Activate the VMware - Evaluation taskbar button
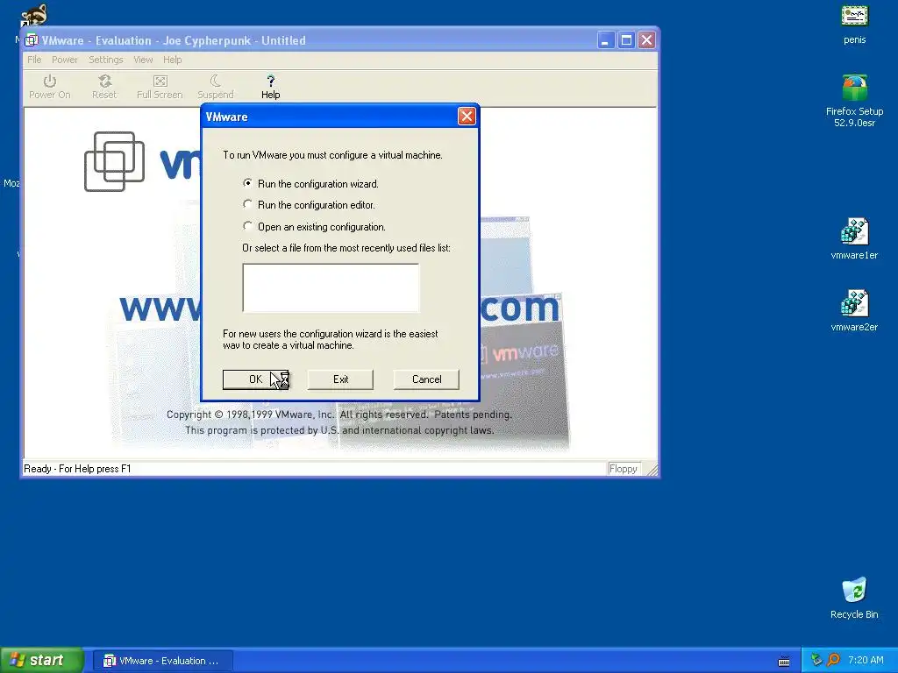Image resolution: width=898 pixels, height=673 pixels. pos(163,661)
